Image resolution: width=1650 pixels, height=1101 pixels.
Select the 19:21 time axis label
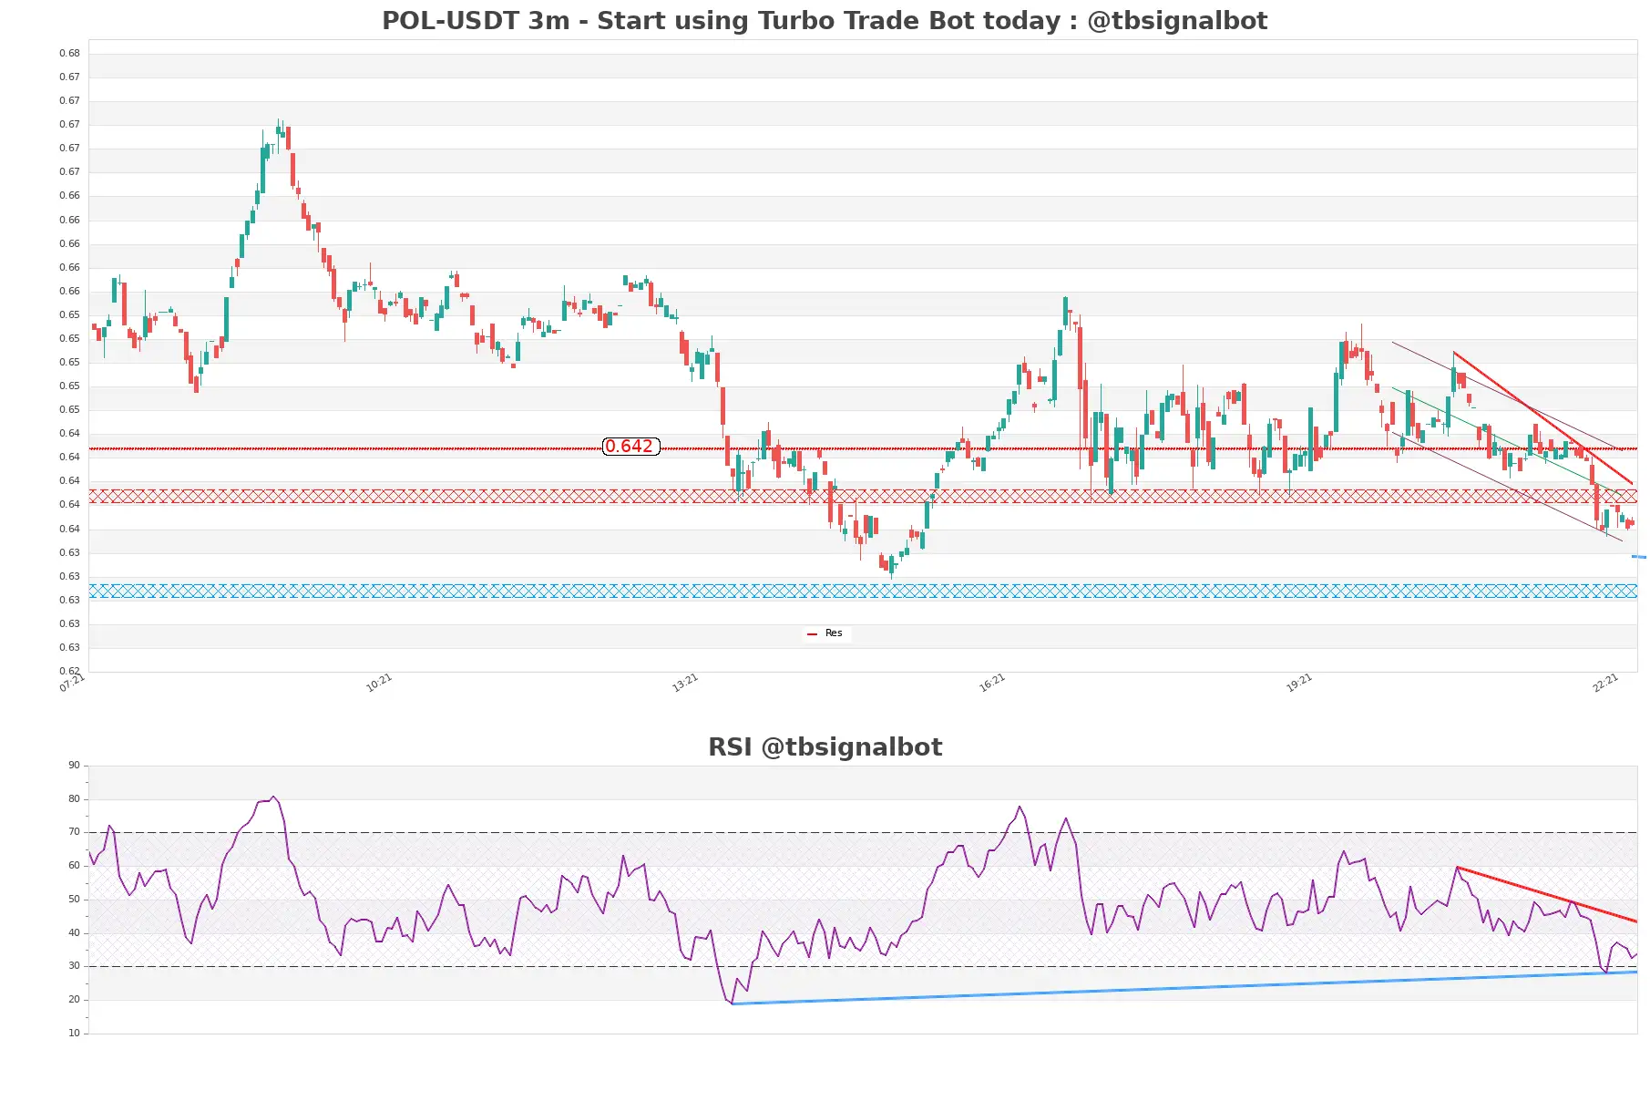(x=1299, y=683)
